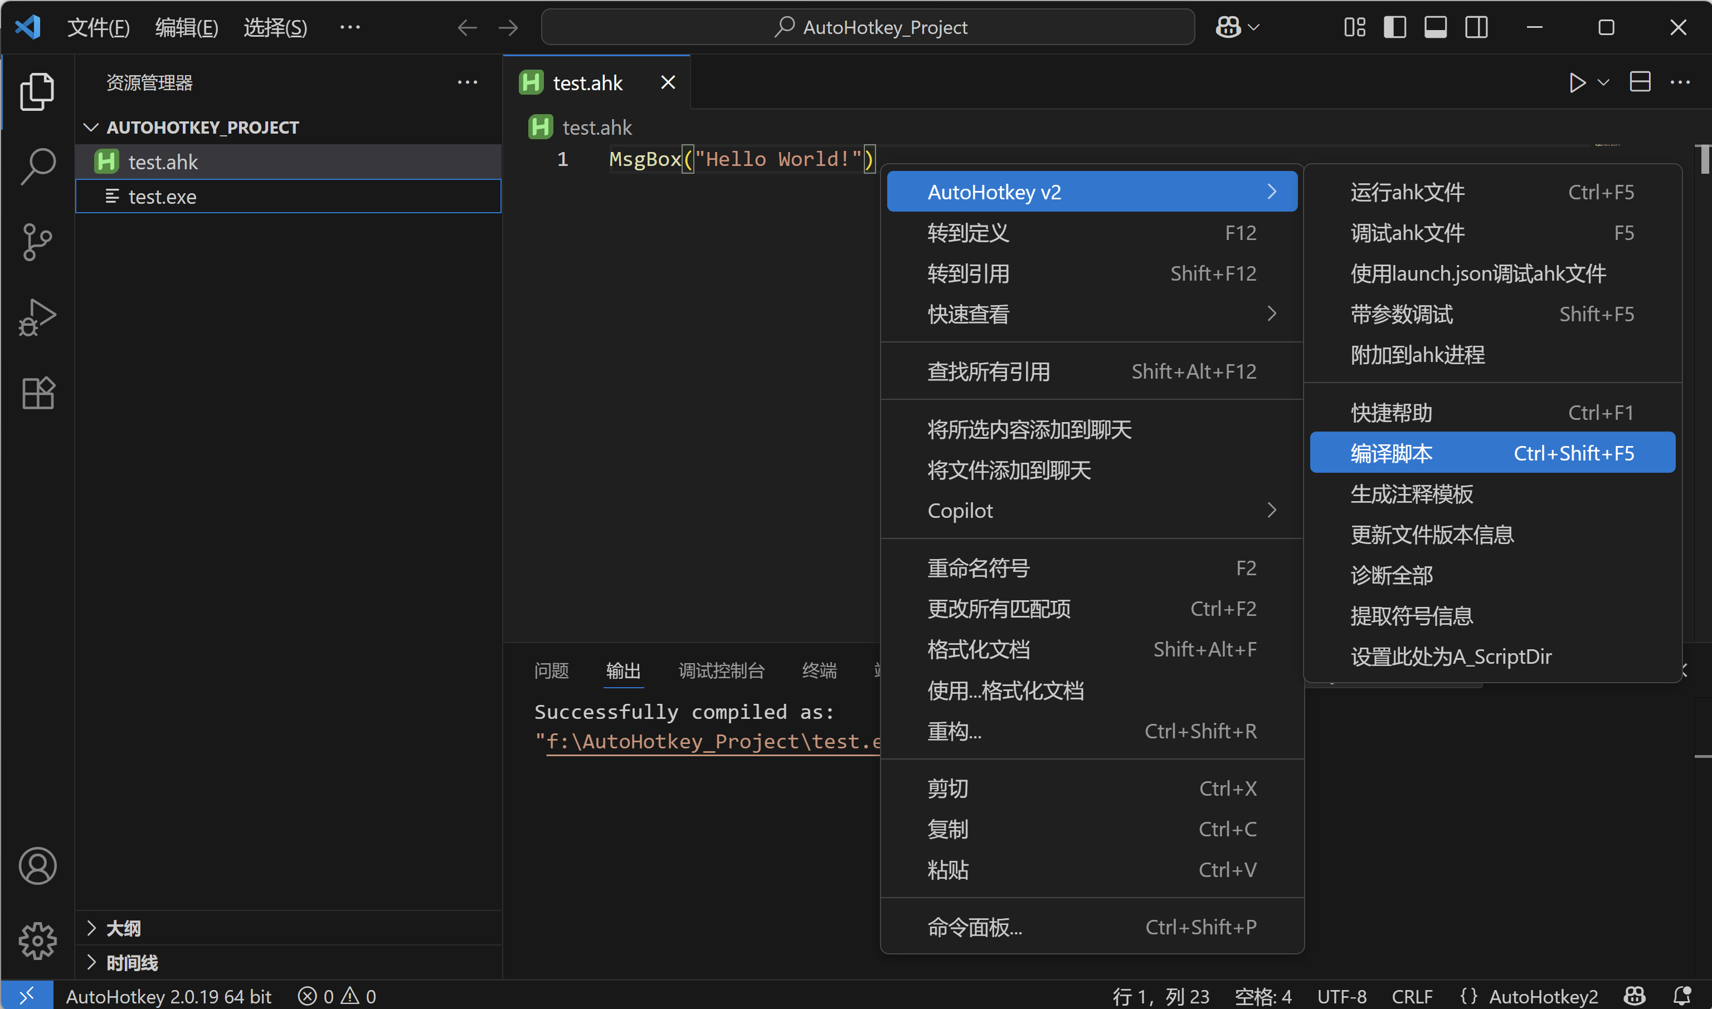Screen dimensions: 1712x1009
Task: Open the compiled test.exe path link
Action: tap(714, 741)
